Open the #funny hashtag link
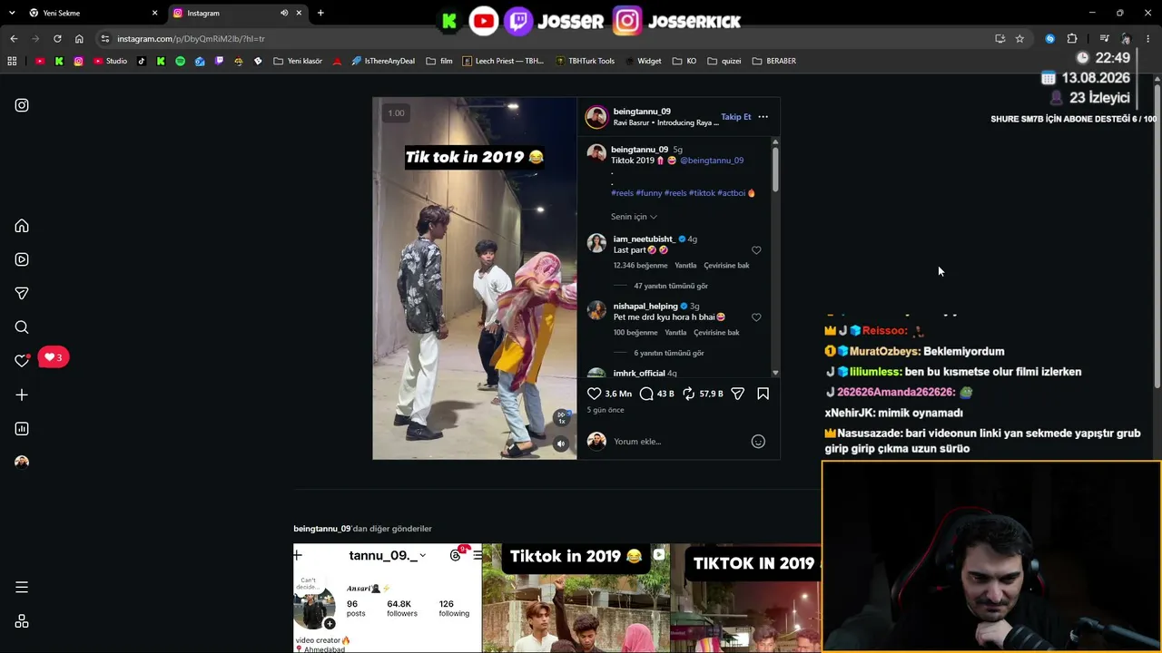Screen dimensions: 1162x653 point(648,193)
